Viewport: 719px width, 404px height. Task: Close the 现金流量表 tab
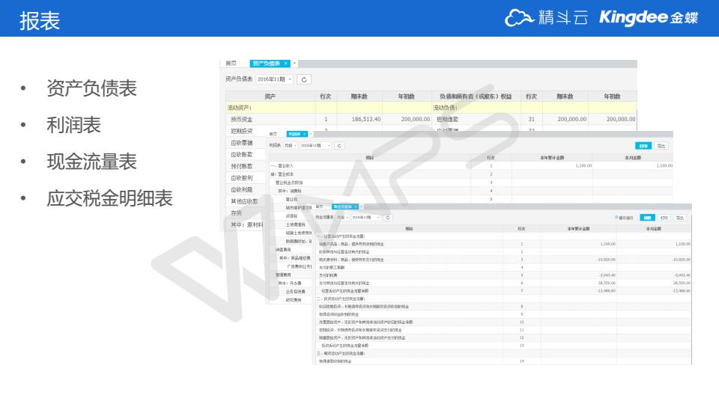pyautogui.click(x=355, y=206)
